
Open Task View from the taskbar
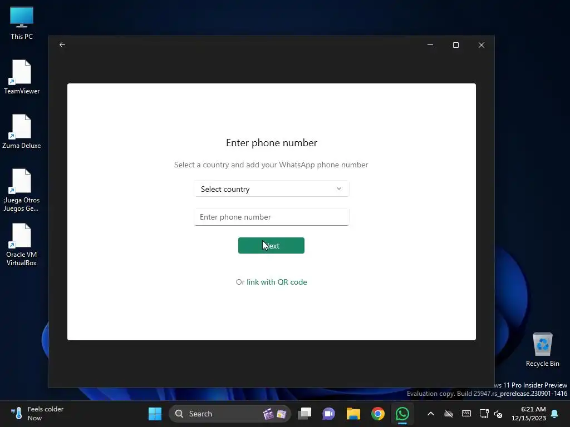pos(304,414)
